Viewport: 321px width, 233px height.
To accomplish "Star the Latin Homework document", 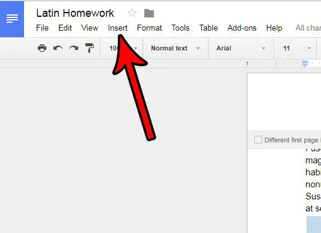I will (132, 13).
